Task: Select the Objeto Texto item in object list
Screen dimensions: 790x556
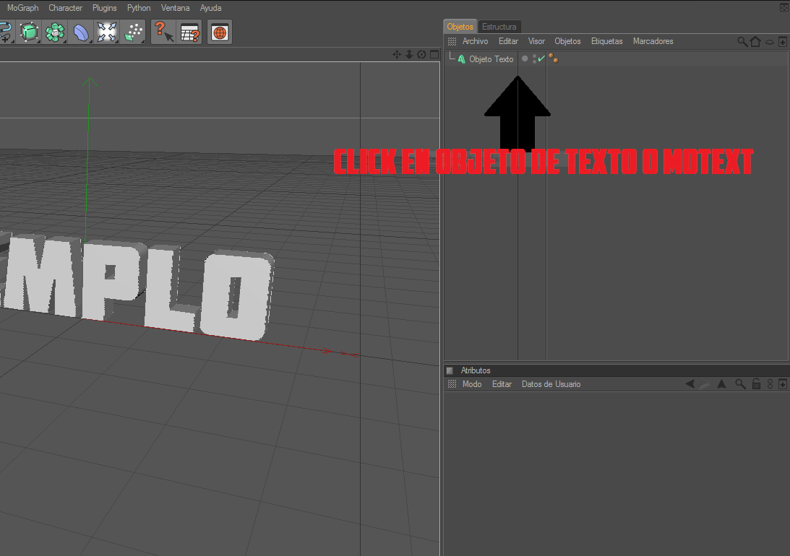Action: tap(491, 59)
